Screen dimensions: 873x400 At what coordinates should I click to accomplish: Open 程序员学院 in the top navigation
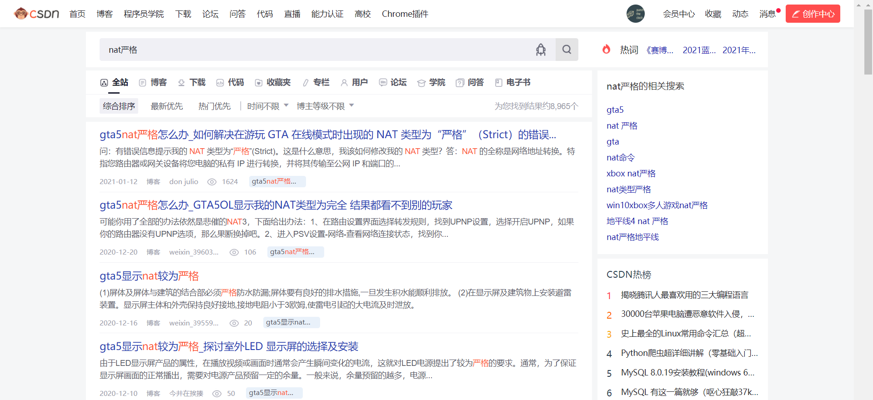click(x=144, y=14)
